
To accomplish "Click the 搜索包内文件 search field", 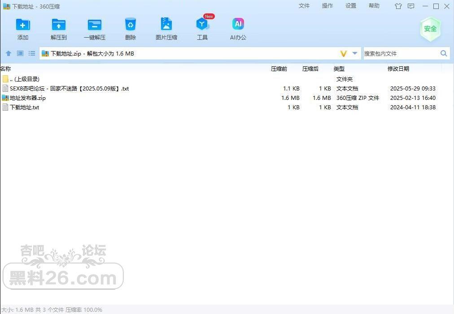I will tap(400, 53).
